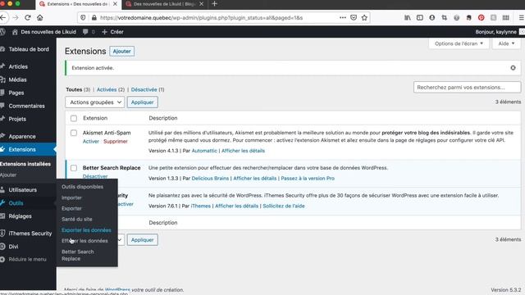Show the browser sidebar icon
This screenshot has height=295, width=525.
[x=419, y=18]
